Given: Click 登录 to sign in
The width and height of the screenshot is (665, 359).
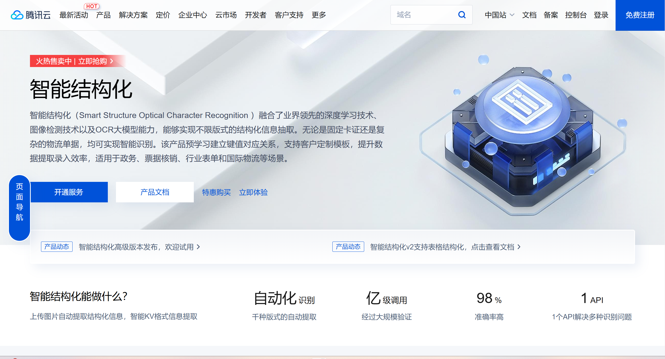Looking at the screenshot, I should [x=601, y=15].
